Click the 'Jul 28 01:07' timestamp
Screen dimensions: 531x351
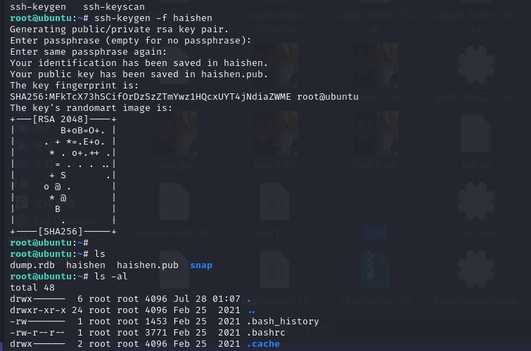click(207, 299)
